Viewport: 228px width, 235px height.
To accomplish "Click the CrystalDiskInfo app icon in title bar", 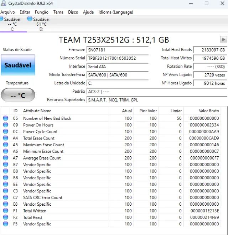I will (x=3, y=3).
